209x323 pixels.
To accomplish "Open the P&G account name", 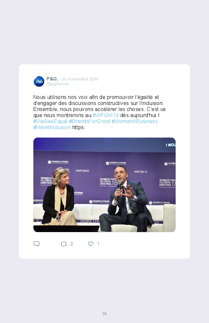I will 52,79.
